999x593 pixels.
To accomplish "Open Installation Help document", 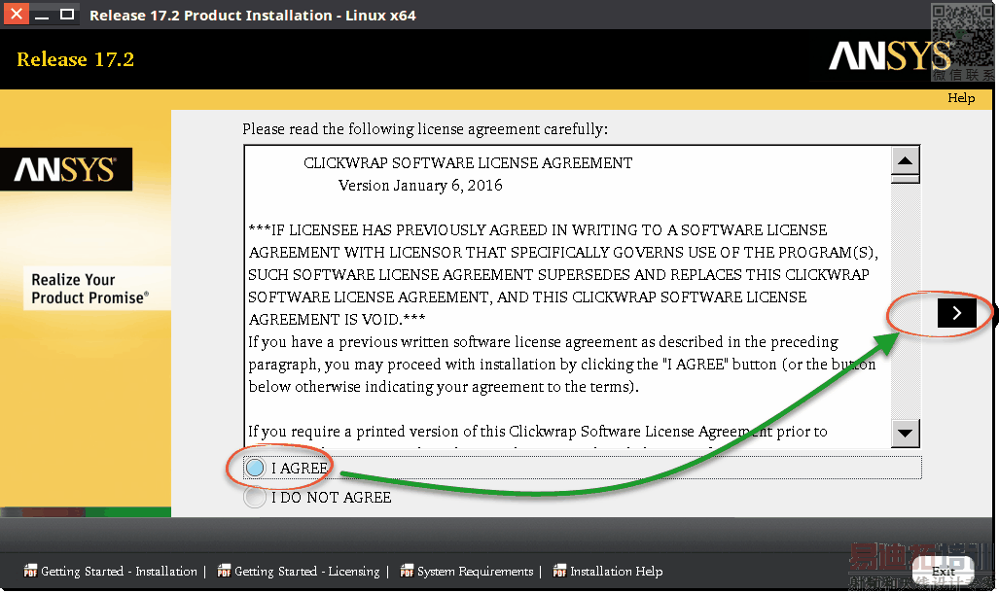I will pos(616,572).
